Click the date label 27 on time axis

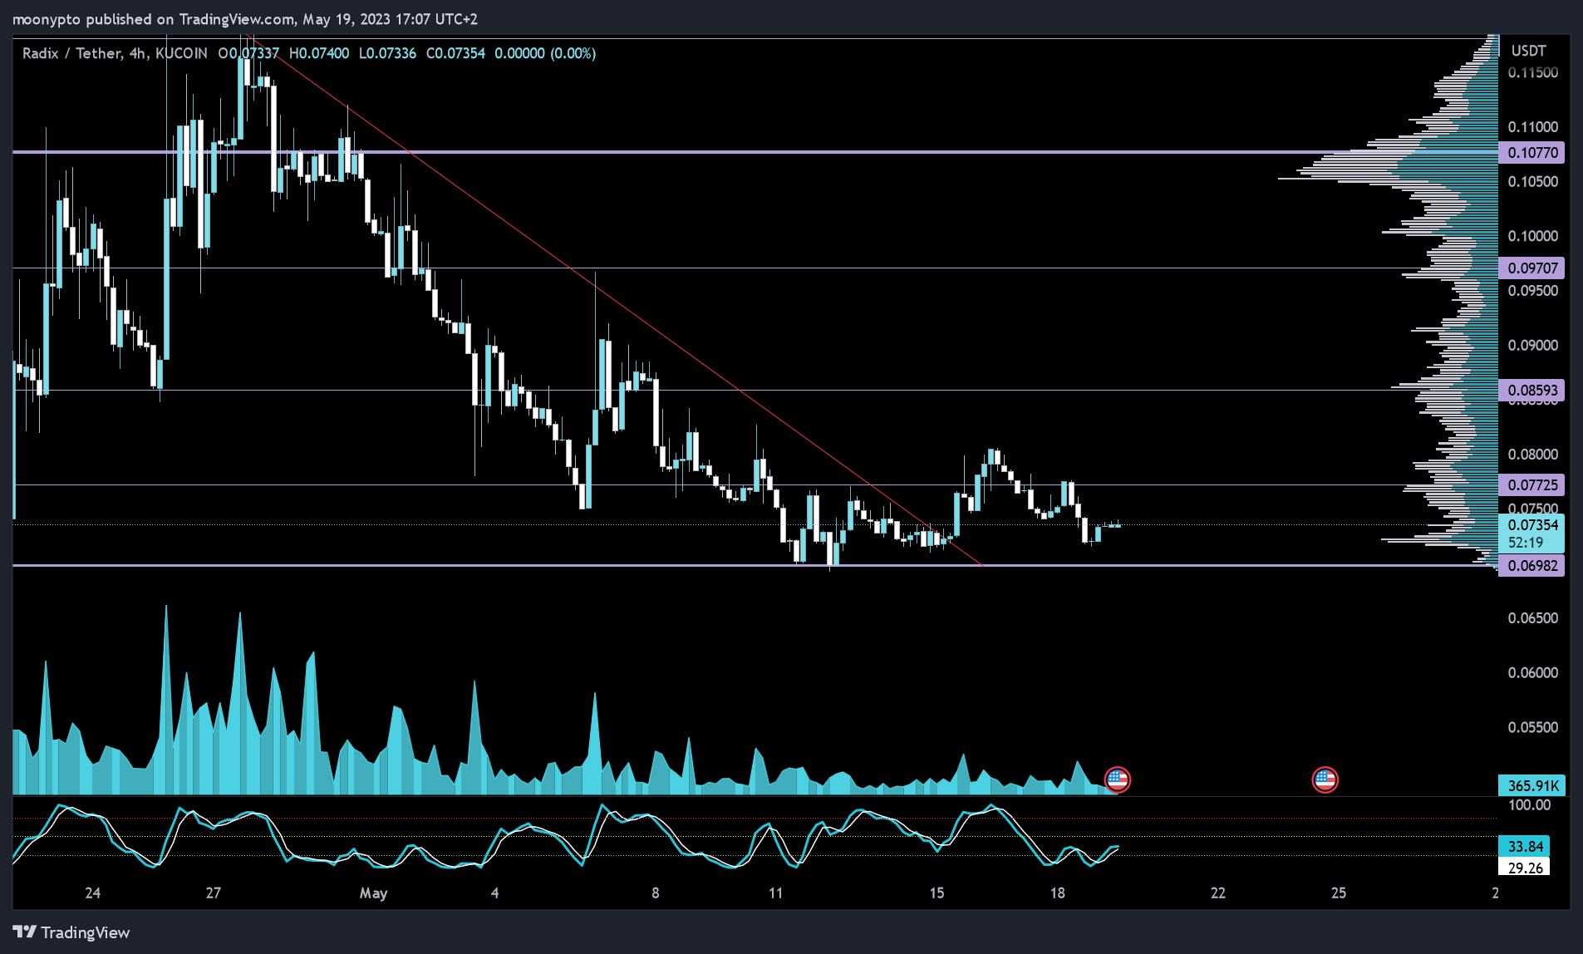tap(214, 893)
